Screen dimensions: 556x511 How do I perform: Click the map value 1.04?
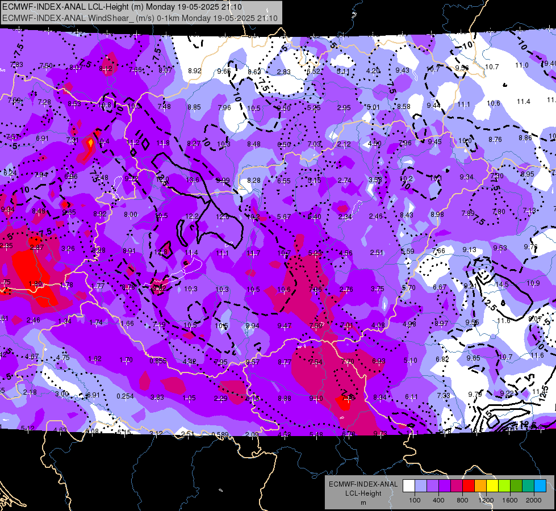point(65,321)
